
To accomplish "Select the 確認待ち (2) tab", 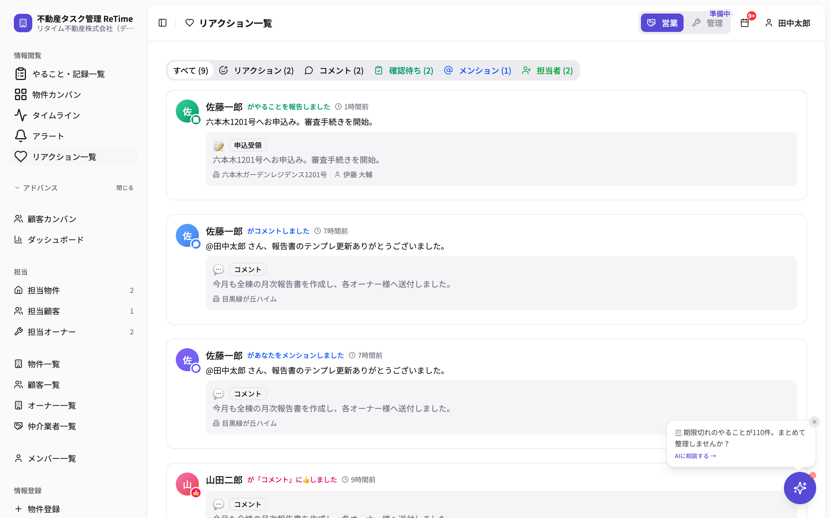I will tap(404, 70).
